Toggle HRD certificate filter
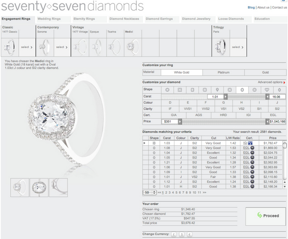Screen dimensions: 288x239 click(223, 115)
